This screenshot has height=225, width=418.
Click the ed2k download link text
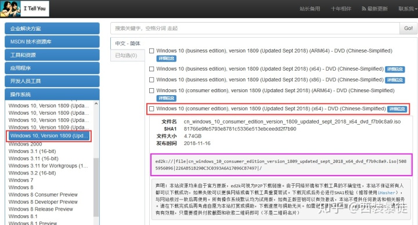[x=281, y=165]
